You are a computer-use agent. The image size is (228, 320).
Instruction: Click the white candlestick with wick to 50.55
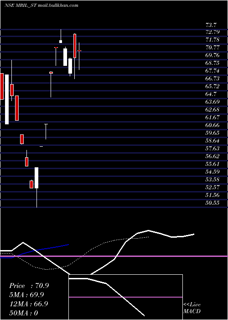click(x=36, y=178)
